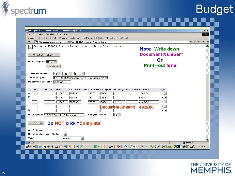Open the Budget Period dropdown

pos(117,115)
